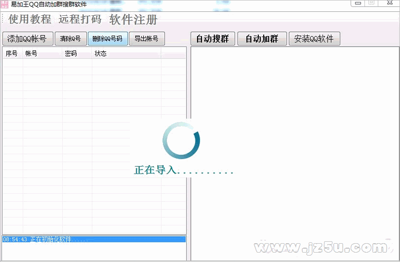The height and width of the screenshot is (262, 400).
Task: Minimize the window
Action: tap(358, 3)
